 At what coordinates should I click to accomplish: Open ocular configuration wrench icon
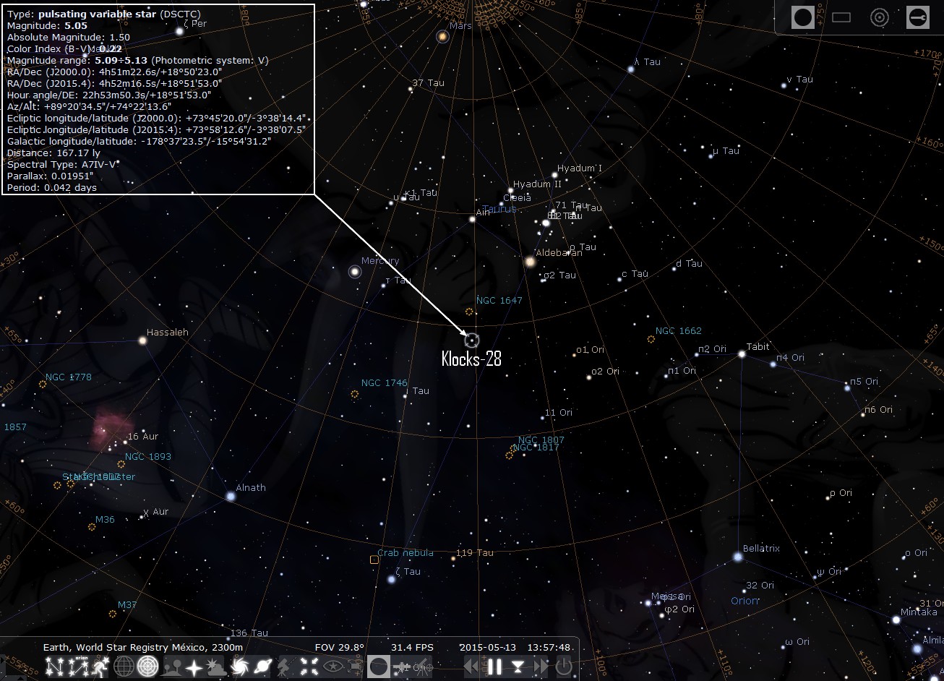pos(917,17)
